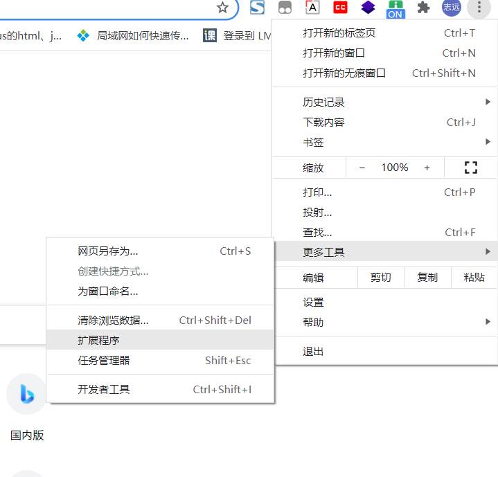Open the blue S extension icon
Viewport: 498px width, 477px height.
click(257, 8)
